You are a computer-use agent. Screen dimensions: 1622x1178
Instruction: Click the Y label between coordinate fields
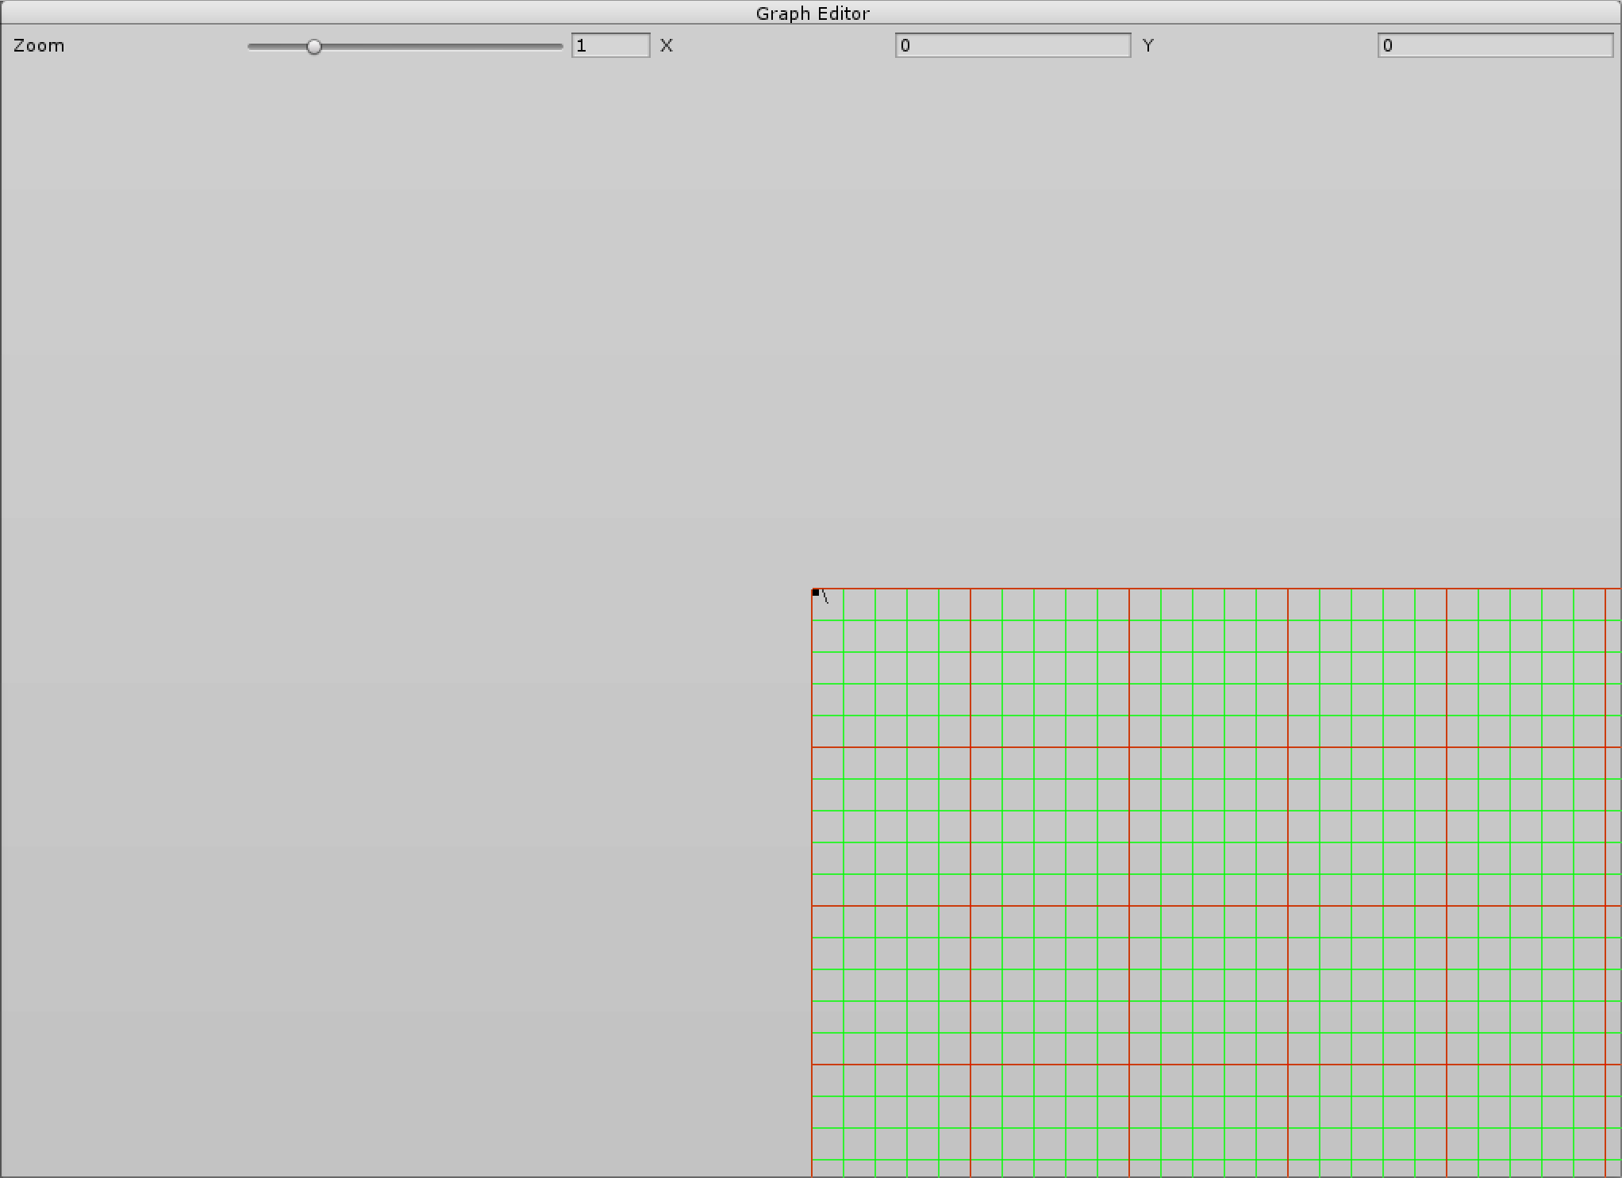coord(1148,45)
